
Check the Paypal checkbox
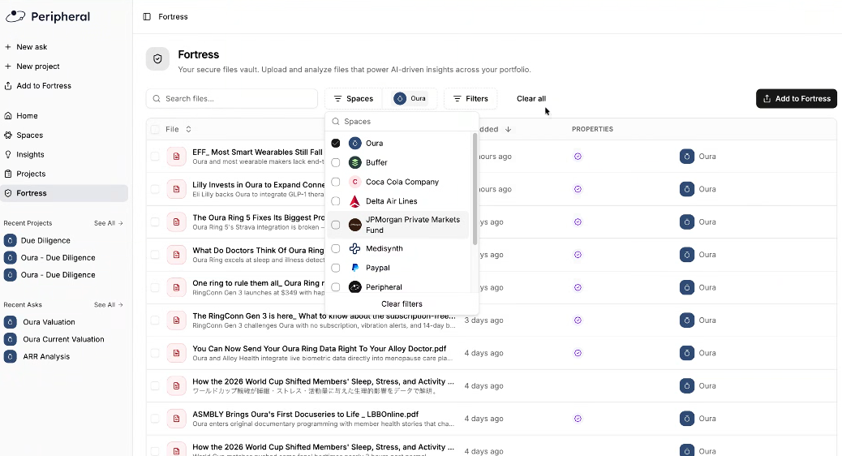[336, 268]
